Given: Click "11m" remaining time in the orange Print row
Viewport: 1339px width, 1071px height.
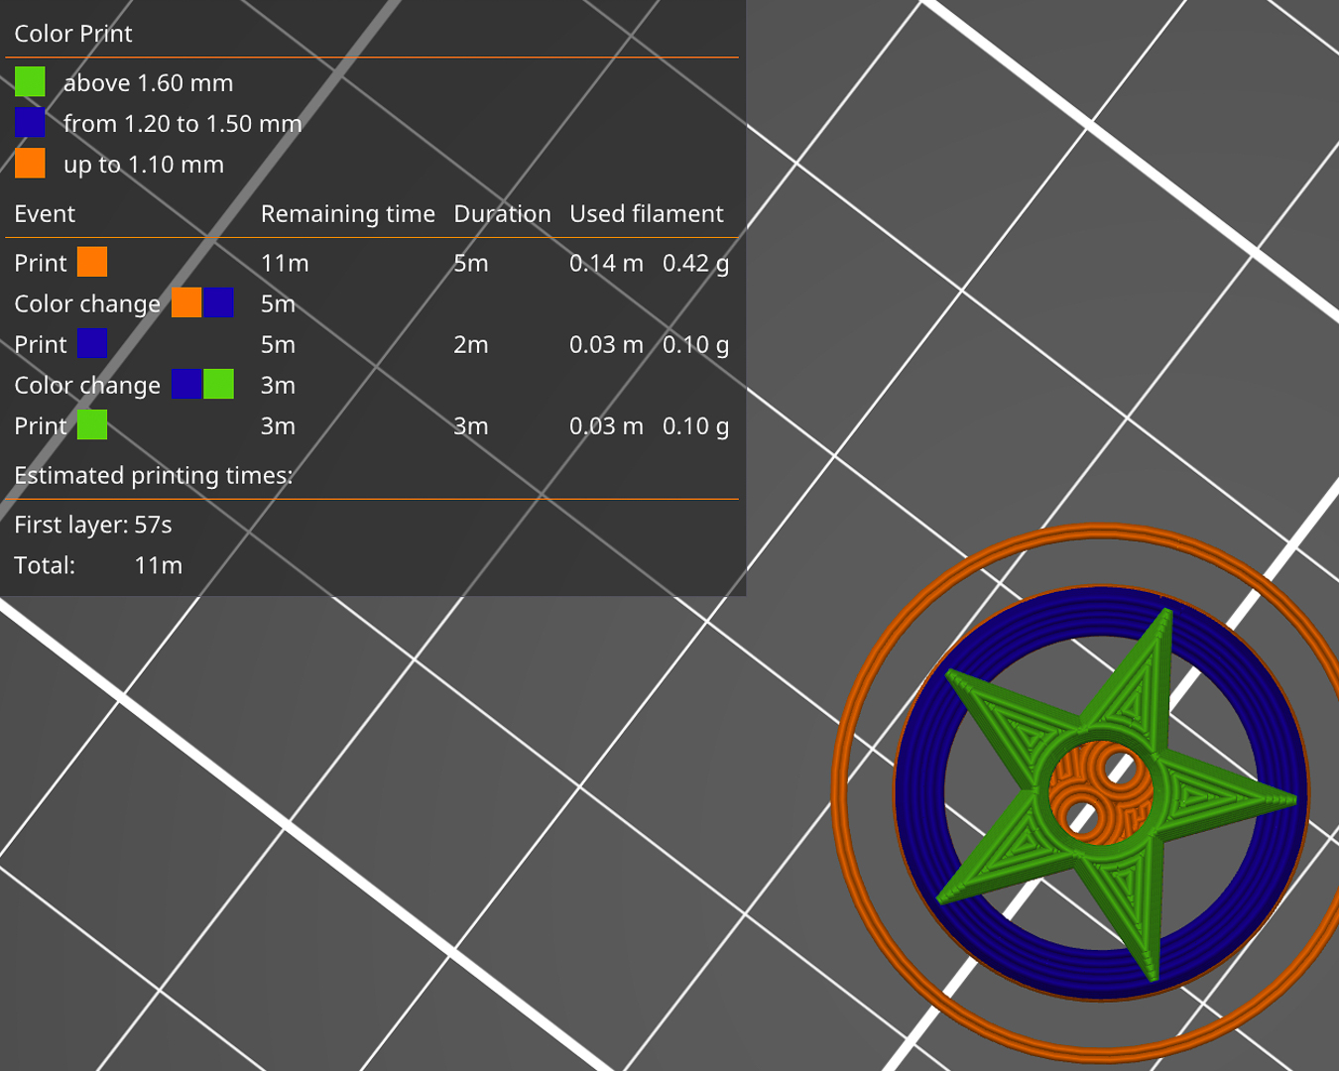Looking at the screenshot, I should click(x=285, y=263).
